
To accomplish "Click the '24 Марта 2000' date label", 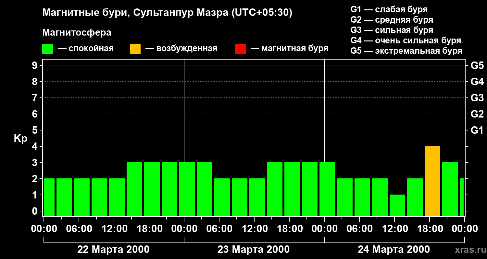I will [393, 250].
